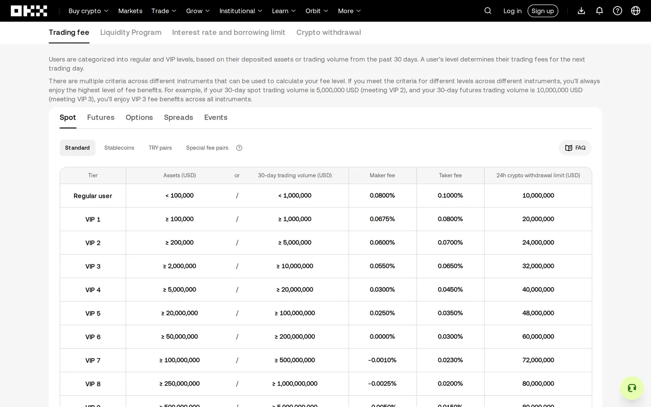Select the Special fee pairs filter
The height and width of the screenshot is (407, 651).
pos(207,148)
